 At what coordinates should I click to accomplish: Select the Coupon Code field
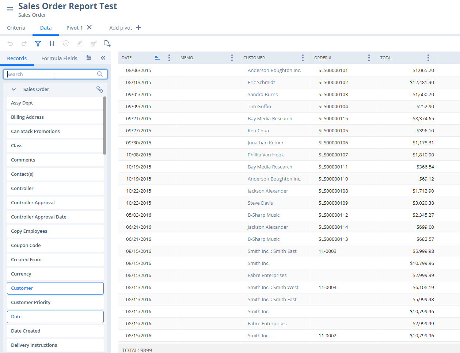click(55, 246)
